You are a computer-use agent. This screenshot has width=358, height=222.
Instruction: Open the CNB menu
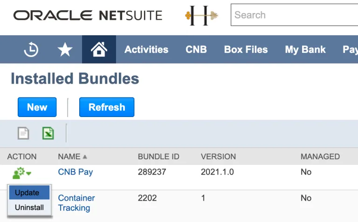tap(196, 49)
